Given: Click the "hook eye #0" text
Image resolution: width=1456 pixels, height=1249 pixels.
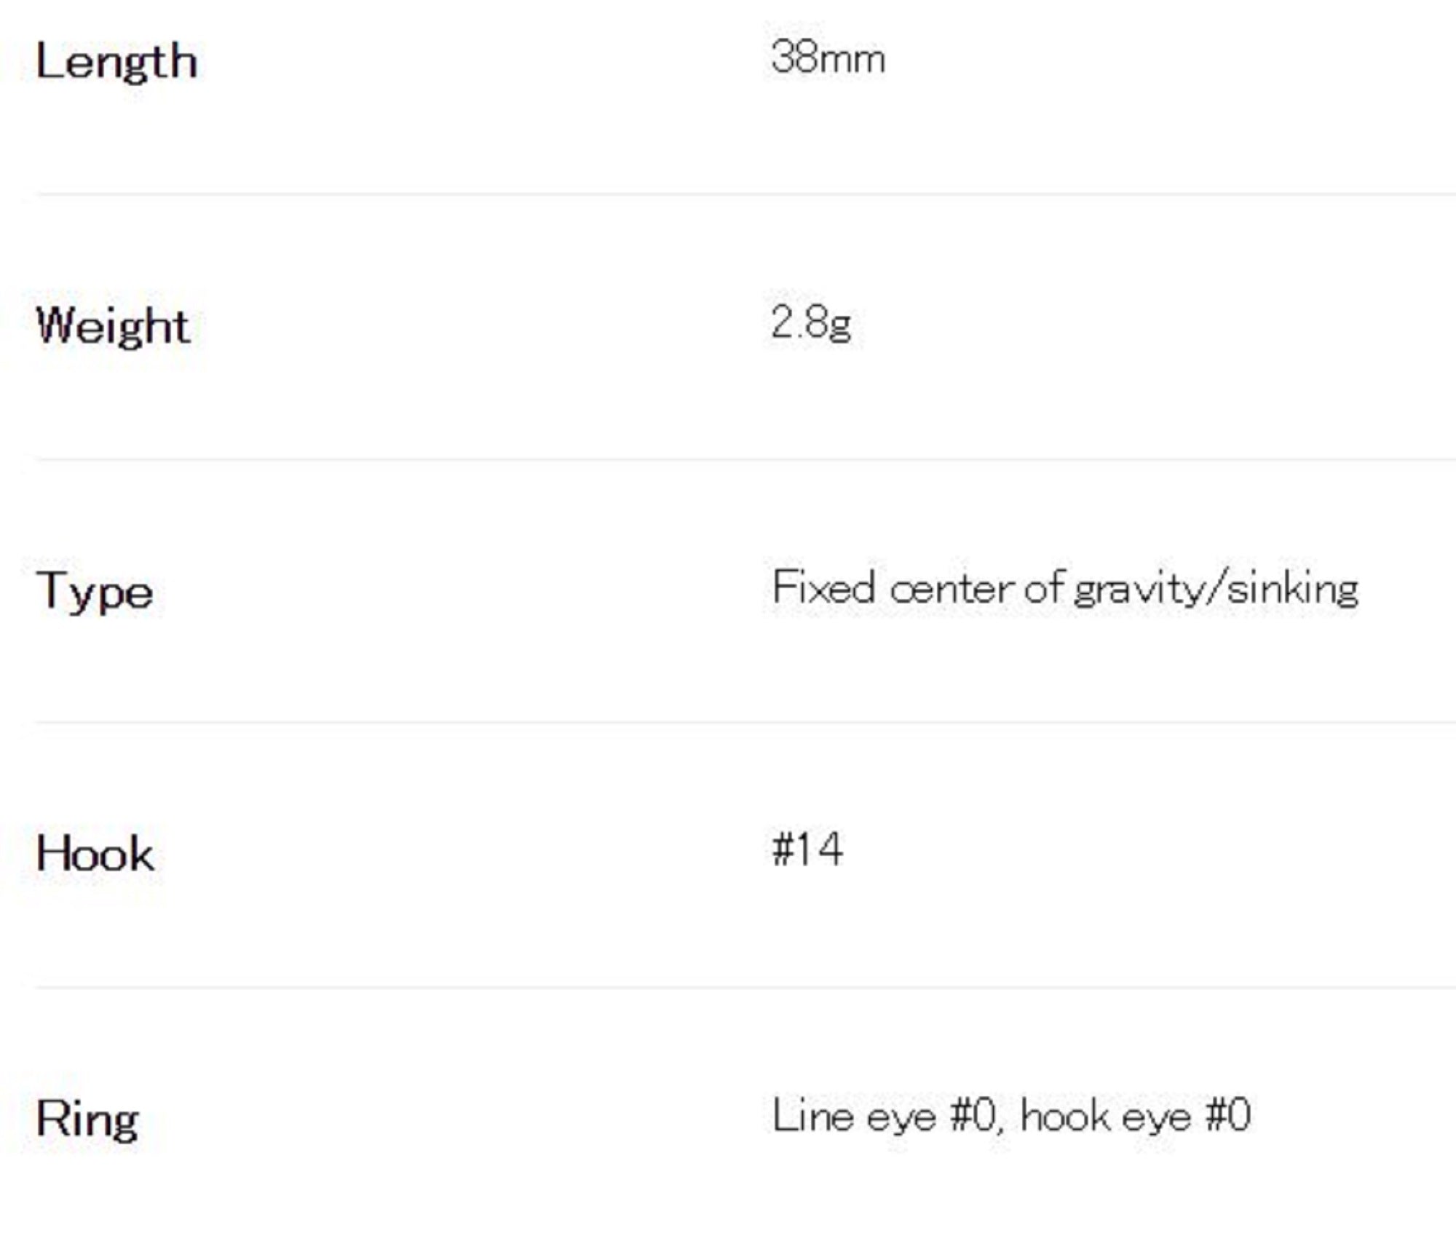Looking at the screenshot, I should pos(1136,1116).
